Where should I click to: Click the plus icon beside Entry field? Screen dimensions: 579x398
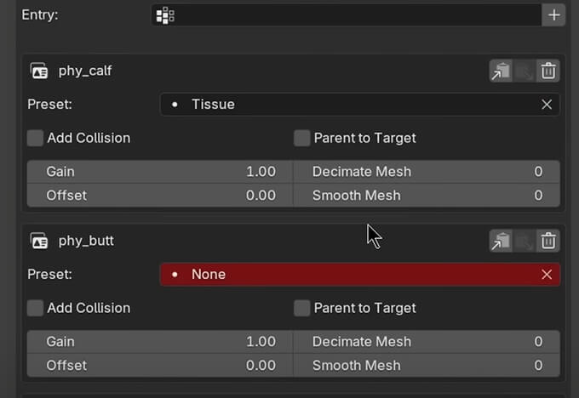(x=553, y=15)
